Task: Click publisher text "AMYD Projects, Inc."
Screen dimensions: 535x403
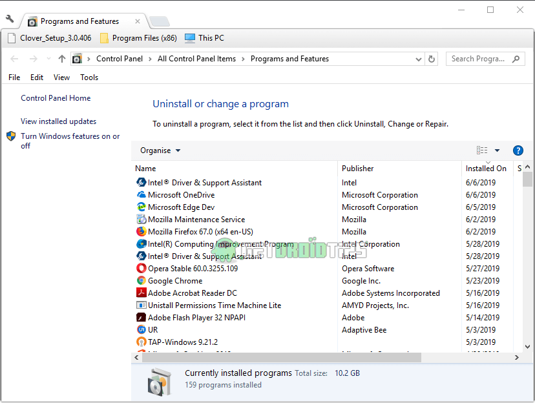Action: click(375, 305)
